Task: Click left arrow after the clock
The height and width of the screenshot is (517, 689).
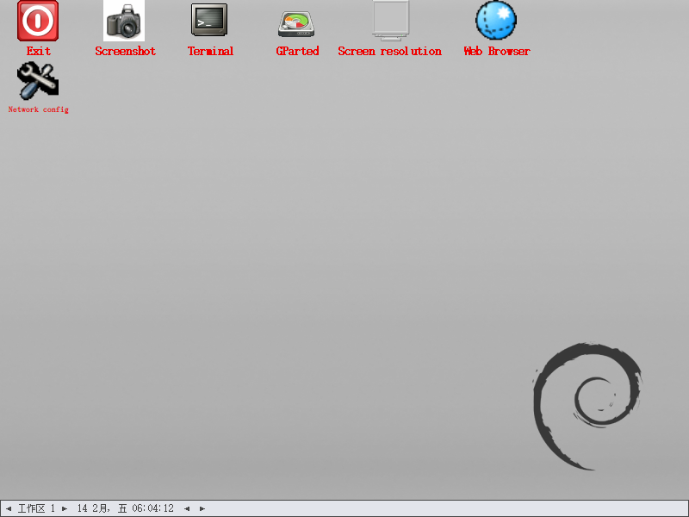Action: pos(187,508)
